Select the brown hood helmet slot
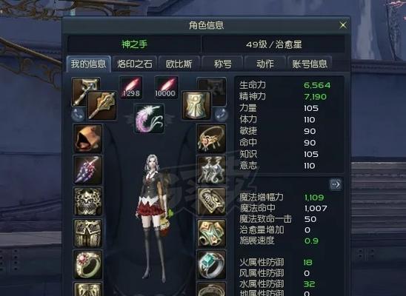Viewport: 406px width, 296px height. tap(88, 138)
